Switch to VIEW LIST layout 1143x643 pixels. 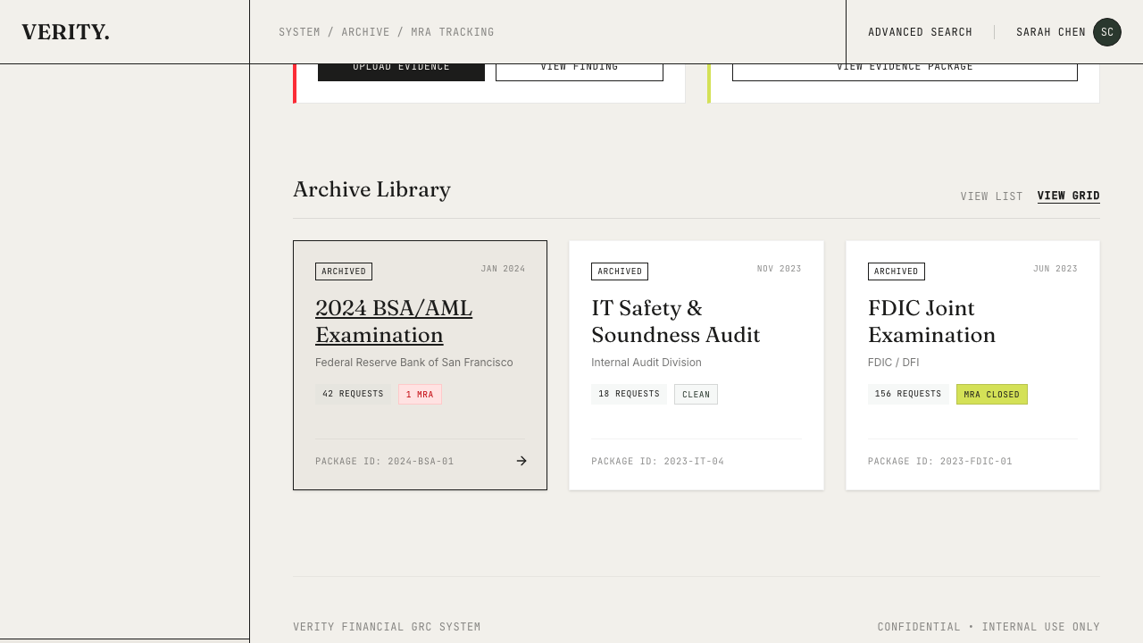coord(991,196)
